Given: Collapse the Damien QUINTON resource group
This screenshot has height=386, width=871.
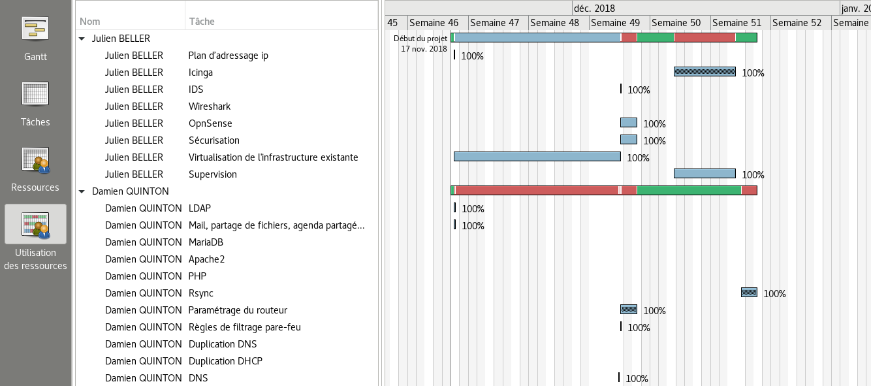Looking at the screenshot, I should tap(82, 191).
